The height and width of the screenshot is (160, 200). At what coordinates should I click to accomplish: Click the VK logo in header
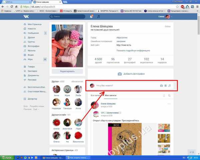click(x=26, y=16)
